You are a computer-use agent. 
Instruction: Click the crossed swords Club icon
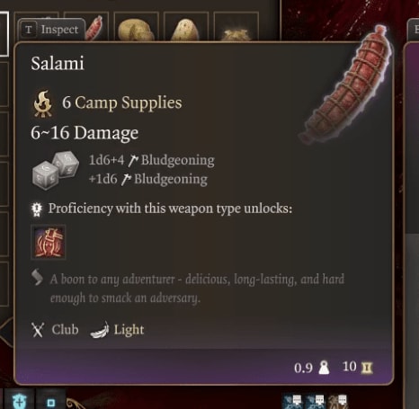point(38,330)
